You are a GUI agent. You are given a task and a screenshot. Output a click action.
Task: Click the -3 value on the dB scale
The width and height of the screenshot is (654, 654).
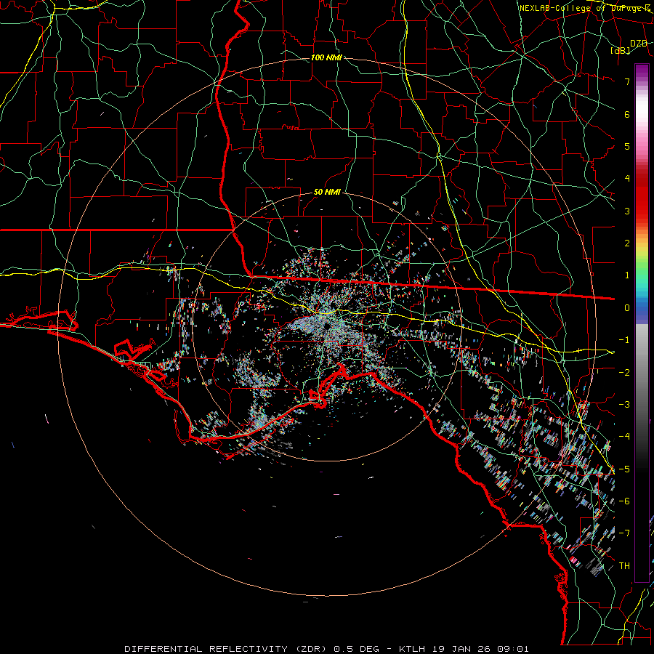[624, 404]
